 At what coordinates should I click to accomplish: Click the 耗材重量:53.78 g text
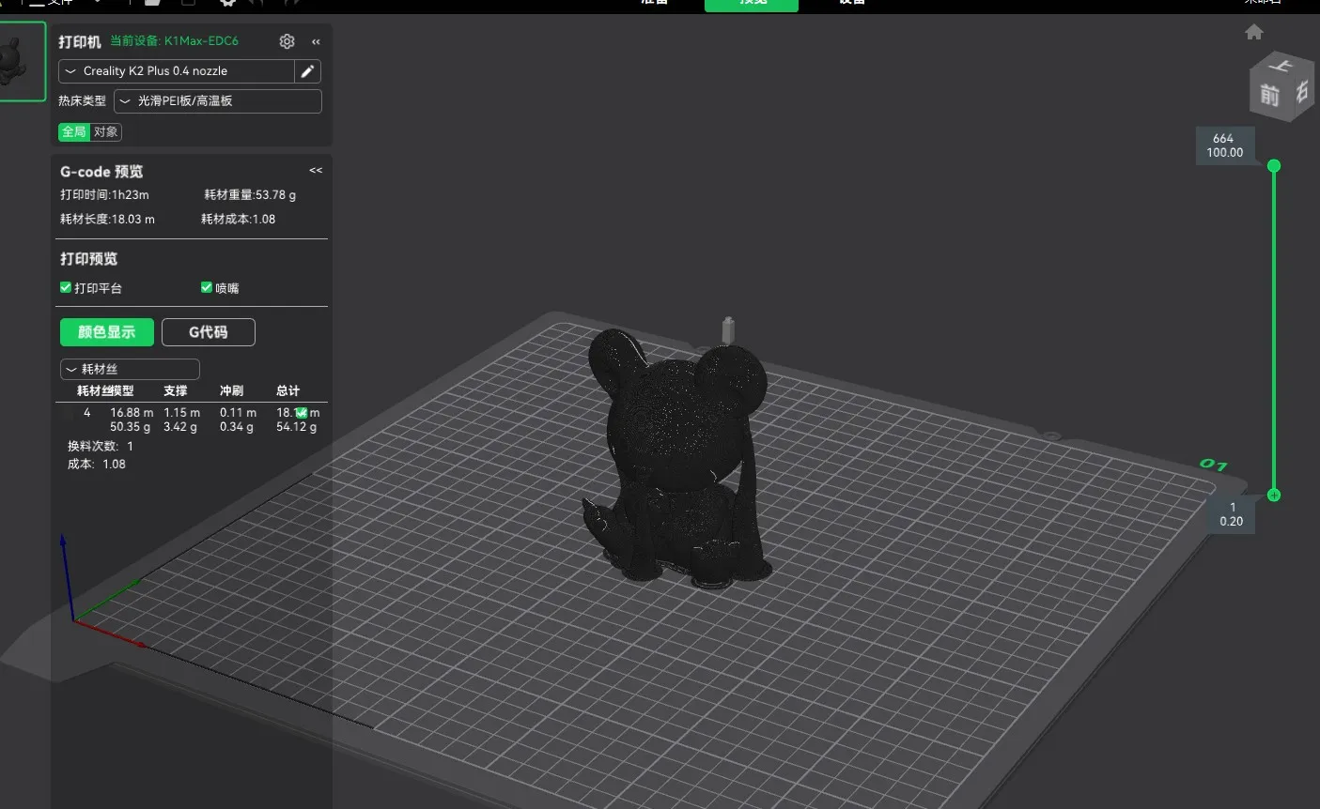pos(250,195)
